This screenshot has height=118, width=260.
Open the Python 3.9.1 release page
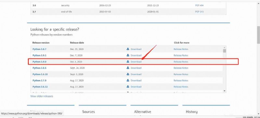(39, 56)
